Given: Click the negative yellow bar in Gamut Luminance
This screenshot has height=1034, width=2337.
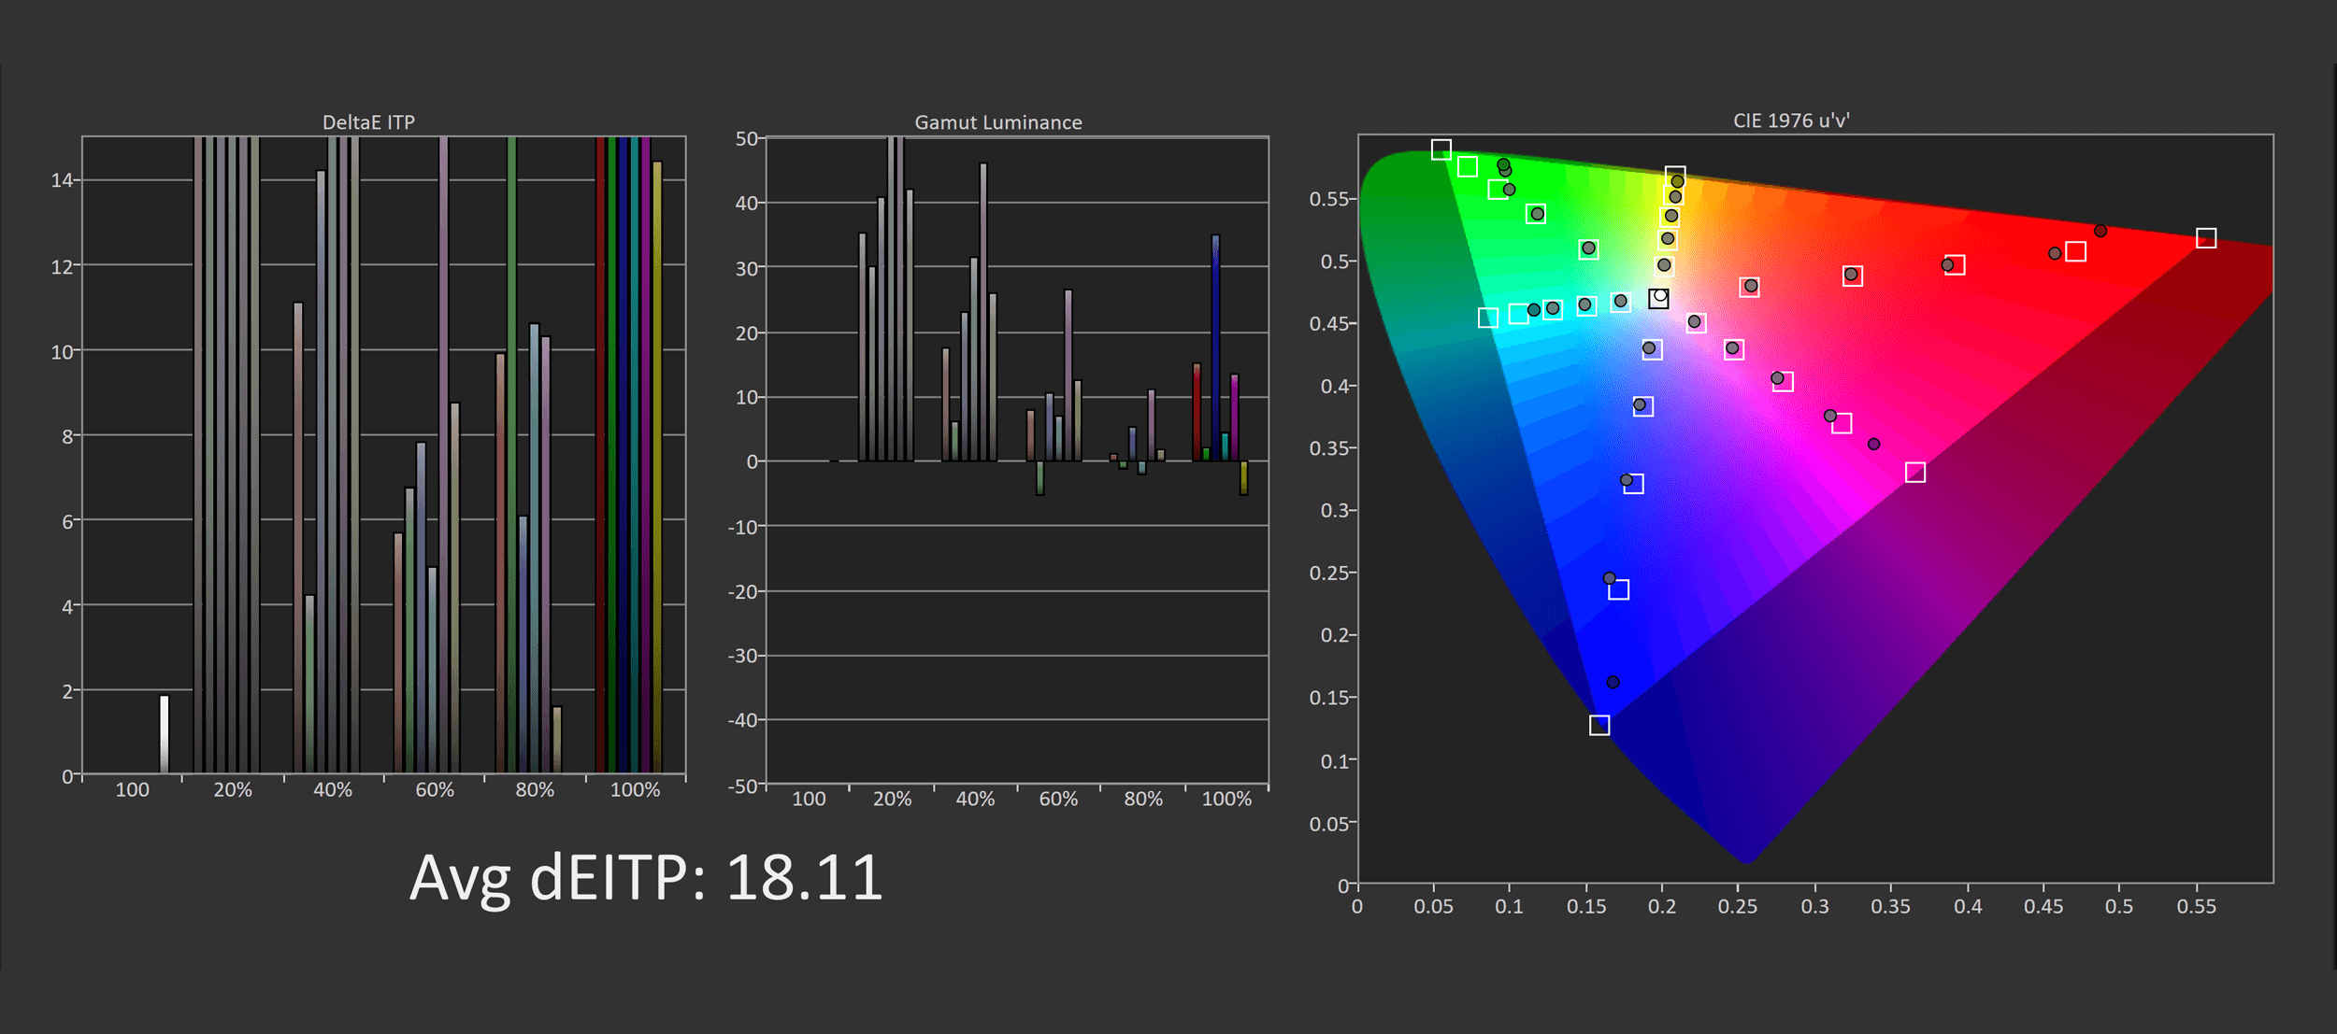Looking at the screenshot, I should click(x=1243, y=477).
